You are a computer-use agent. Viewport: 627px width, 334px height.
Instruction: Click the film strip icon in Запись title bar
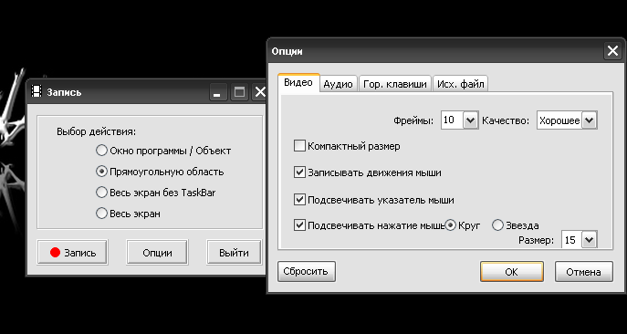click(37, 91)
